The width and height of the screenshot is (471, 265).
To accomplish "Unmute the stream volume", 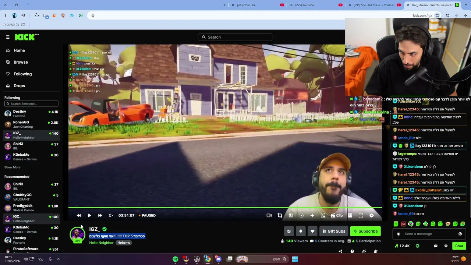I will click(x=111, y=216).
